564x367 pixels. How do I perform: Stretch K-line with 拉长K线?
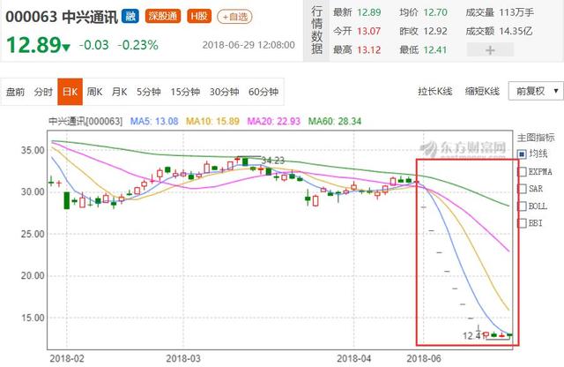[435, 91]
